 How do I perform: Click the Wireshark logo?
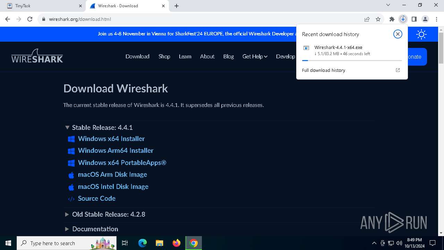click(x=37, y=56)
